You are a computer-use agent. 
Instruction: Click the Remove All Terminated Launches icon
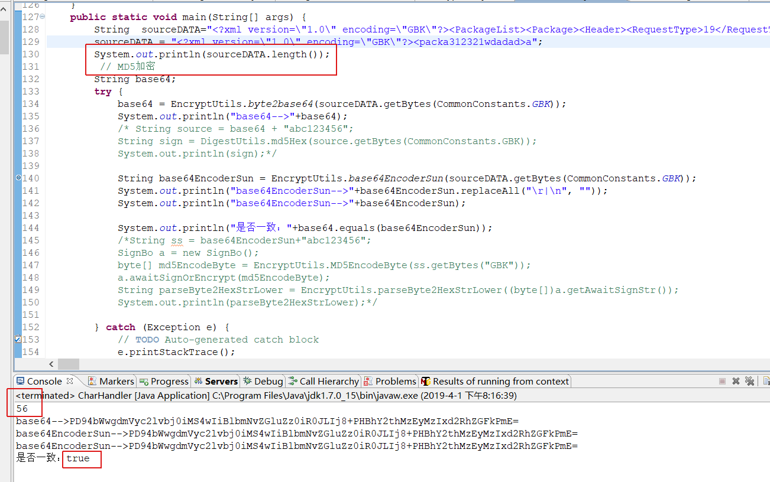coord(749,381)
